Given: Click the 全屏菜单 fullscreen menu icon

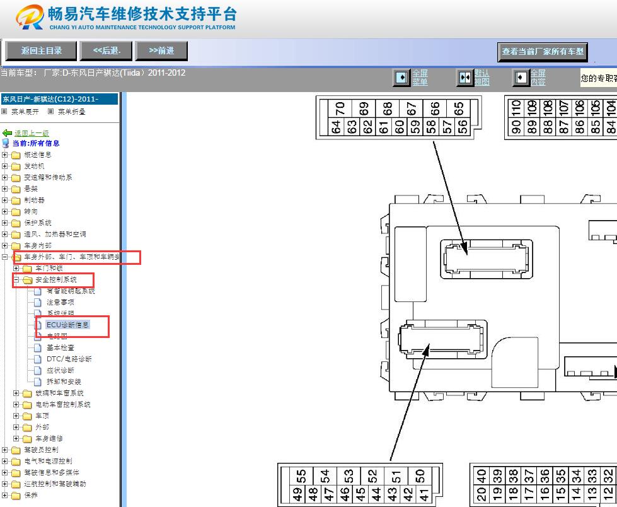Looking at the screenshot, I should pos(401,77).
